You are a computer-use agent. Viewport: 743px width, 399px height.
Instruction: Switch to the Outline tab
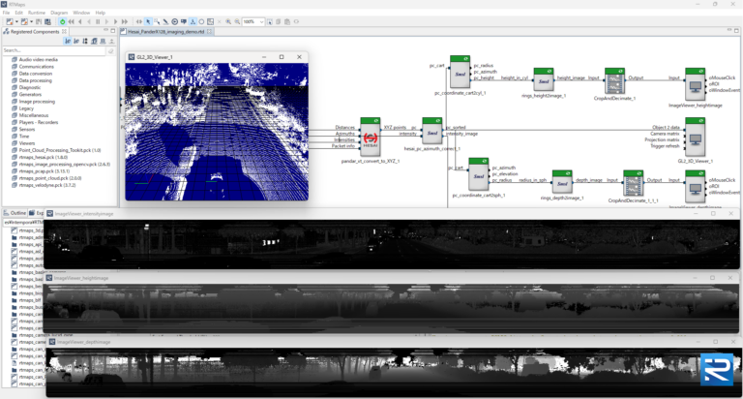click(x=15, y=213)
